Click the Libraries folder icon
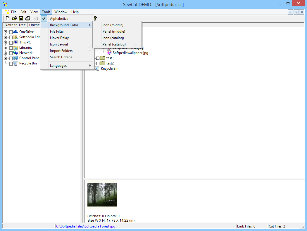The width and height of the screenshot is (307, 231). click(x=16, y=48)
